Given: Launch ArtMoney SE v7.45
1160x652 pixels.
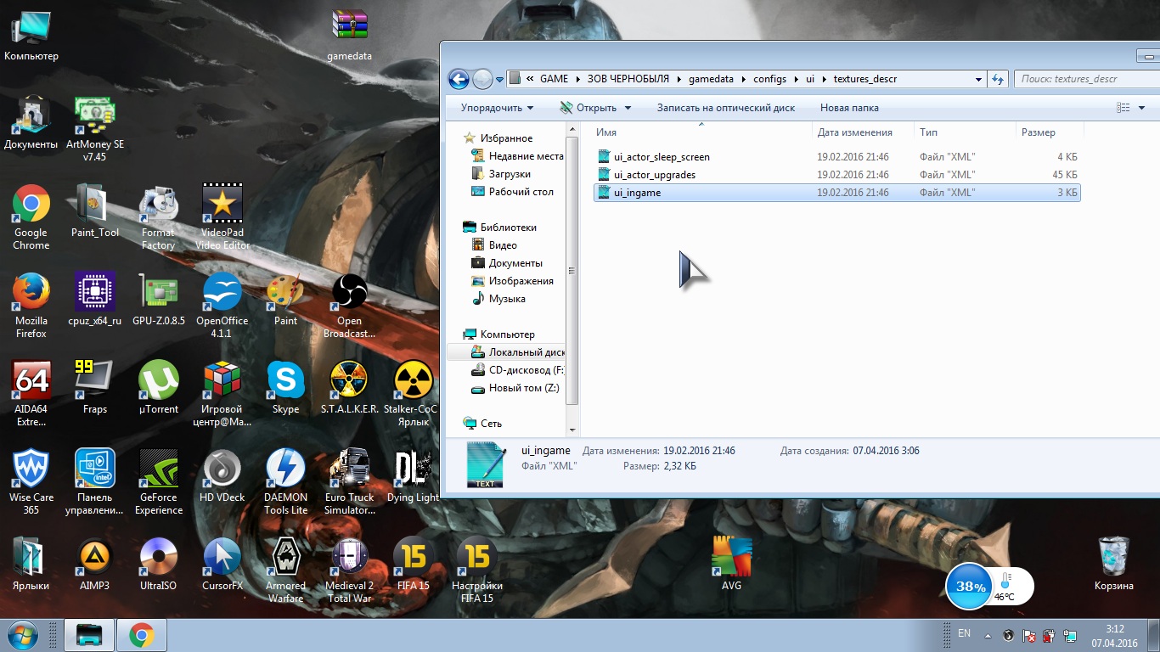Looking at the screenshot, I should click(95, 128).
